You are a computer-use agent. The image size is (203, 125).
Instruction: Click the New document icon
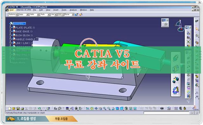click(x=10, y=109)
